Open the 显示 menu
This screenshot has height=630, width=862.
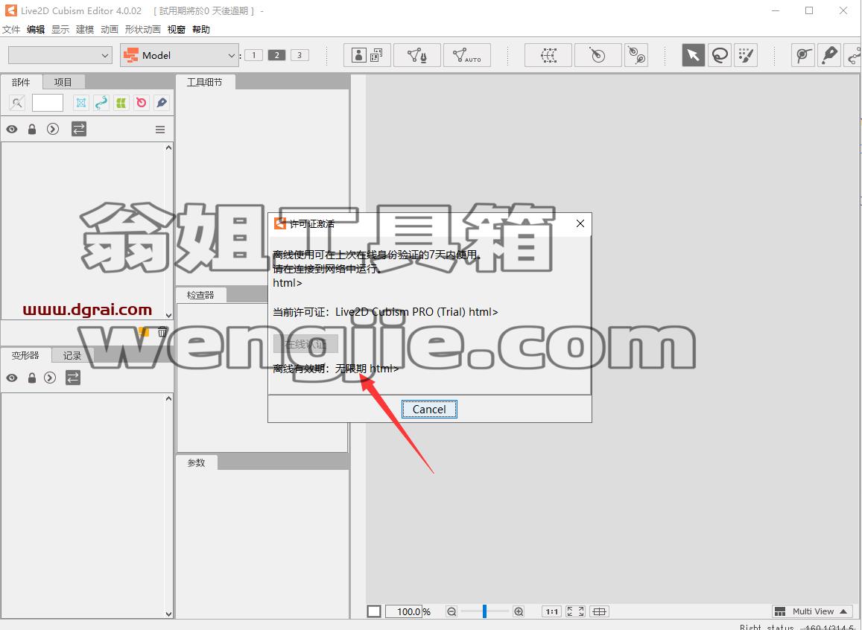(60, 30)
